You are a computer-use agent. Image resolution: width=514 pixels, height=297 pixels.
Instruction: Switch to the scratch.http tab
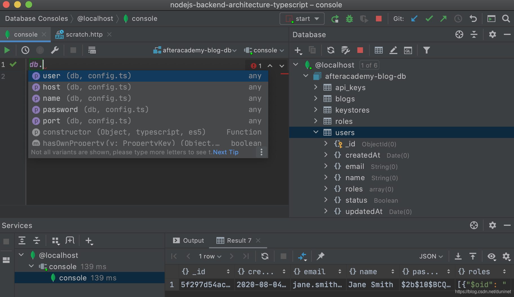coord(84,34)
